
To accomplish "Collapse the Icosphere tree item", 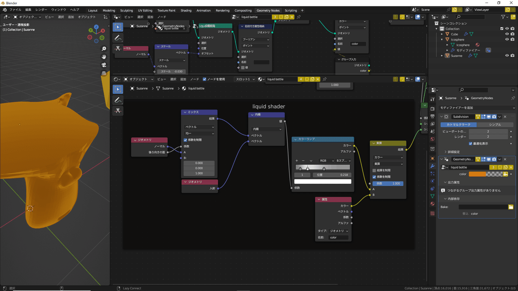I will [x=442, y=40].
